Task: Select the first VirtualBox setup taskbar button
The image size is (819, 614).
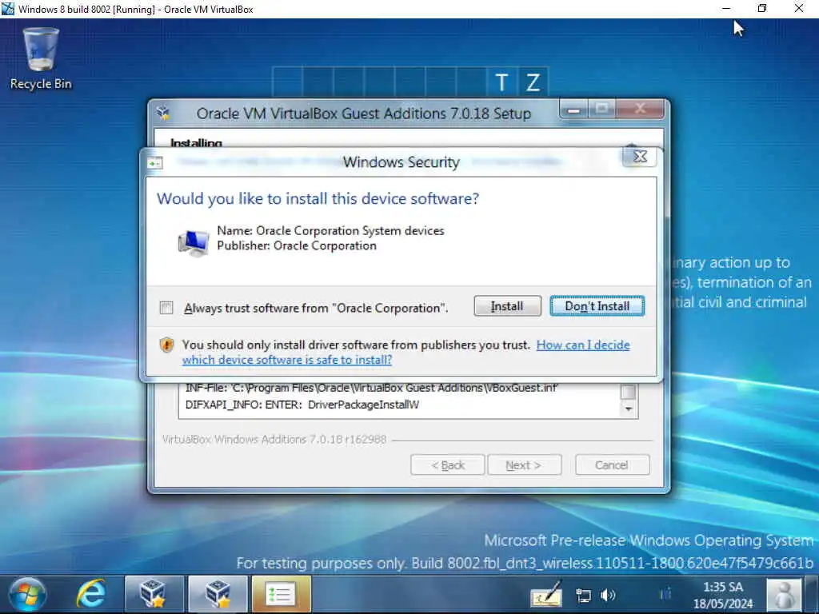Action: tap(154, 594)
